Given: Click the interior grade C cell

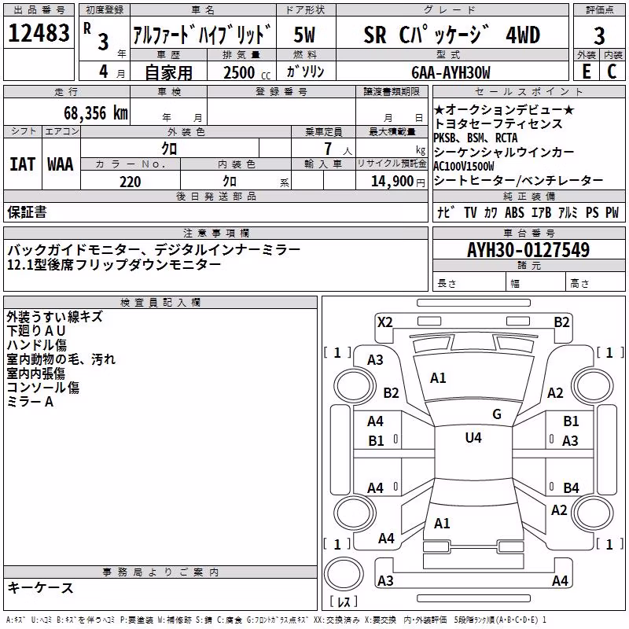Looking at the screenshot, I should coord(612,71).
